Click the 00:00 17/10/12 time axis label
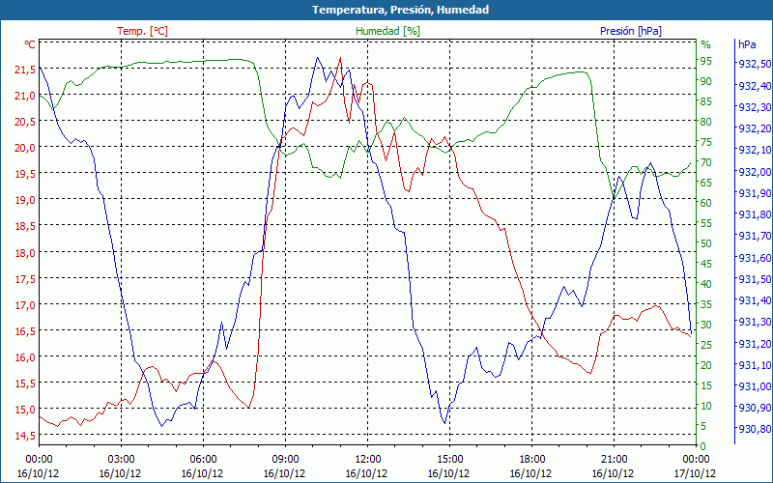Viewport: 773px width, 483px height. pos(695,467)
